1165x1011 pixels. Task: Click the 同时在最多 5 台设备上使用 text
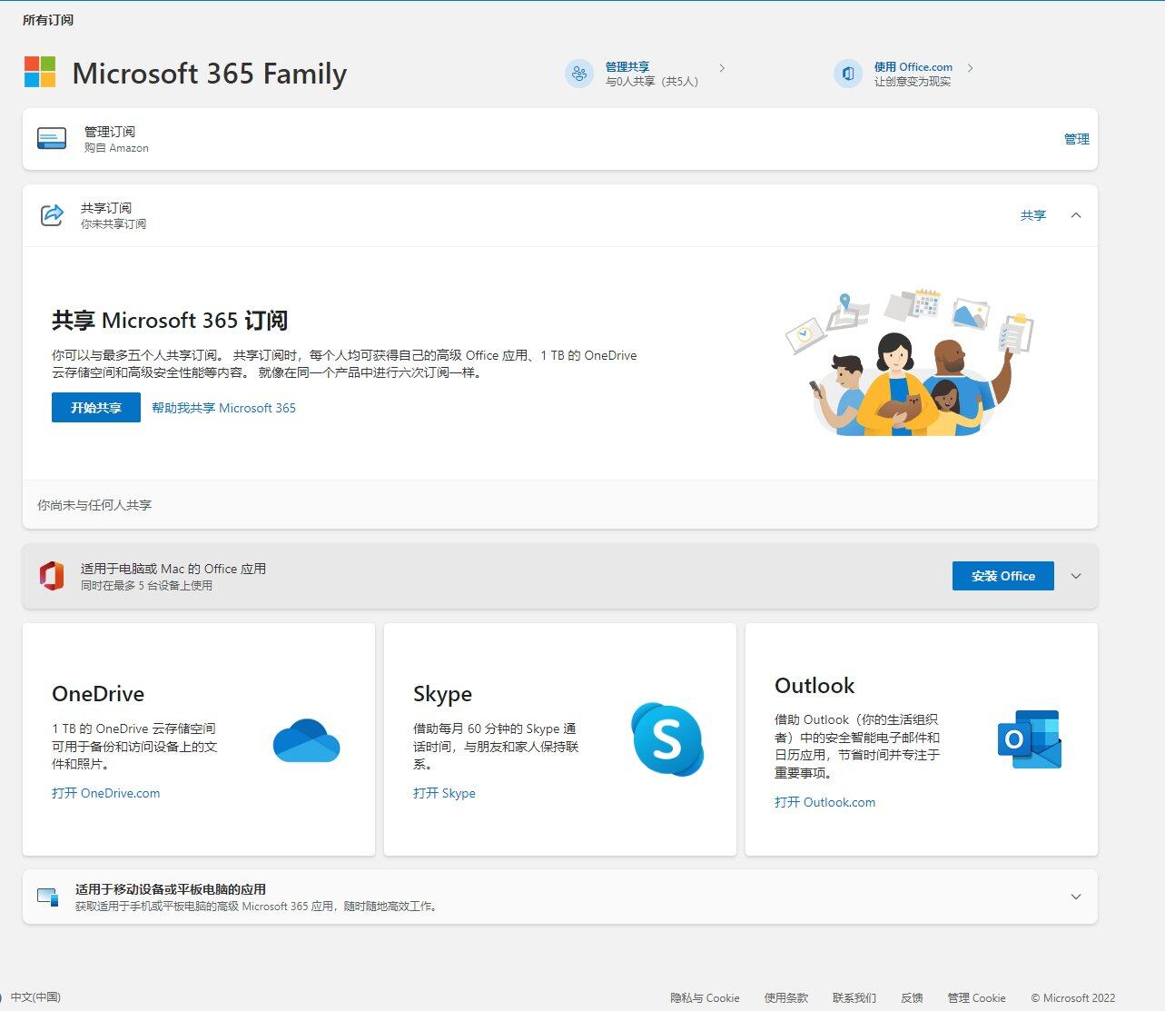147,586
